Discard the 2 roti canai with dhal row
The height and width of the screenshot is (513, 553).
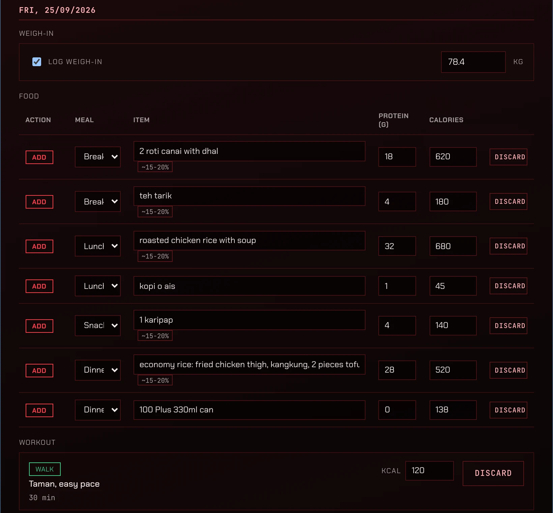click(x=508, y=157)
